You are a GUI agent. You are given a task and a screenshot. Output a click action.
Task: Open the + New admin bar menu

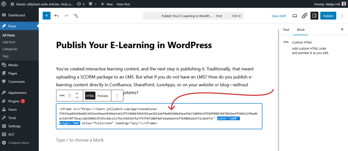point(107,4)
